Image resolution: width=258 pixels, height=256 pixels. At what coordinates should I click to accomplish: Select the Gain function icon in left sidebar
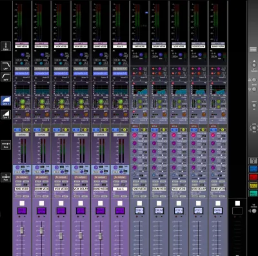pos(6,47)
